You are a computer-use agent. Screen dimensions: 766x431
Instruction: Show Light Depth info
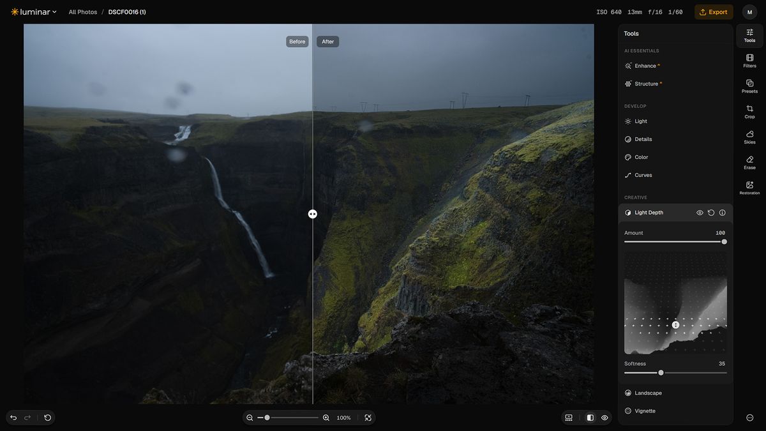tap(723, 213)
